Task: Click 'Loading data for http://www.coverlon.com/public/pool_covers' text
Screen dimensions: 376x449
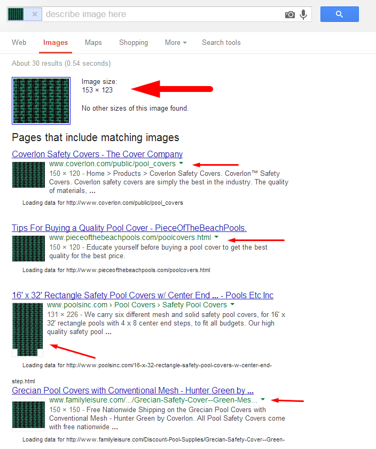Action: tap(103, 203)
